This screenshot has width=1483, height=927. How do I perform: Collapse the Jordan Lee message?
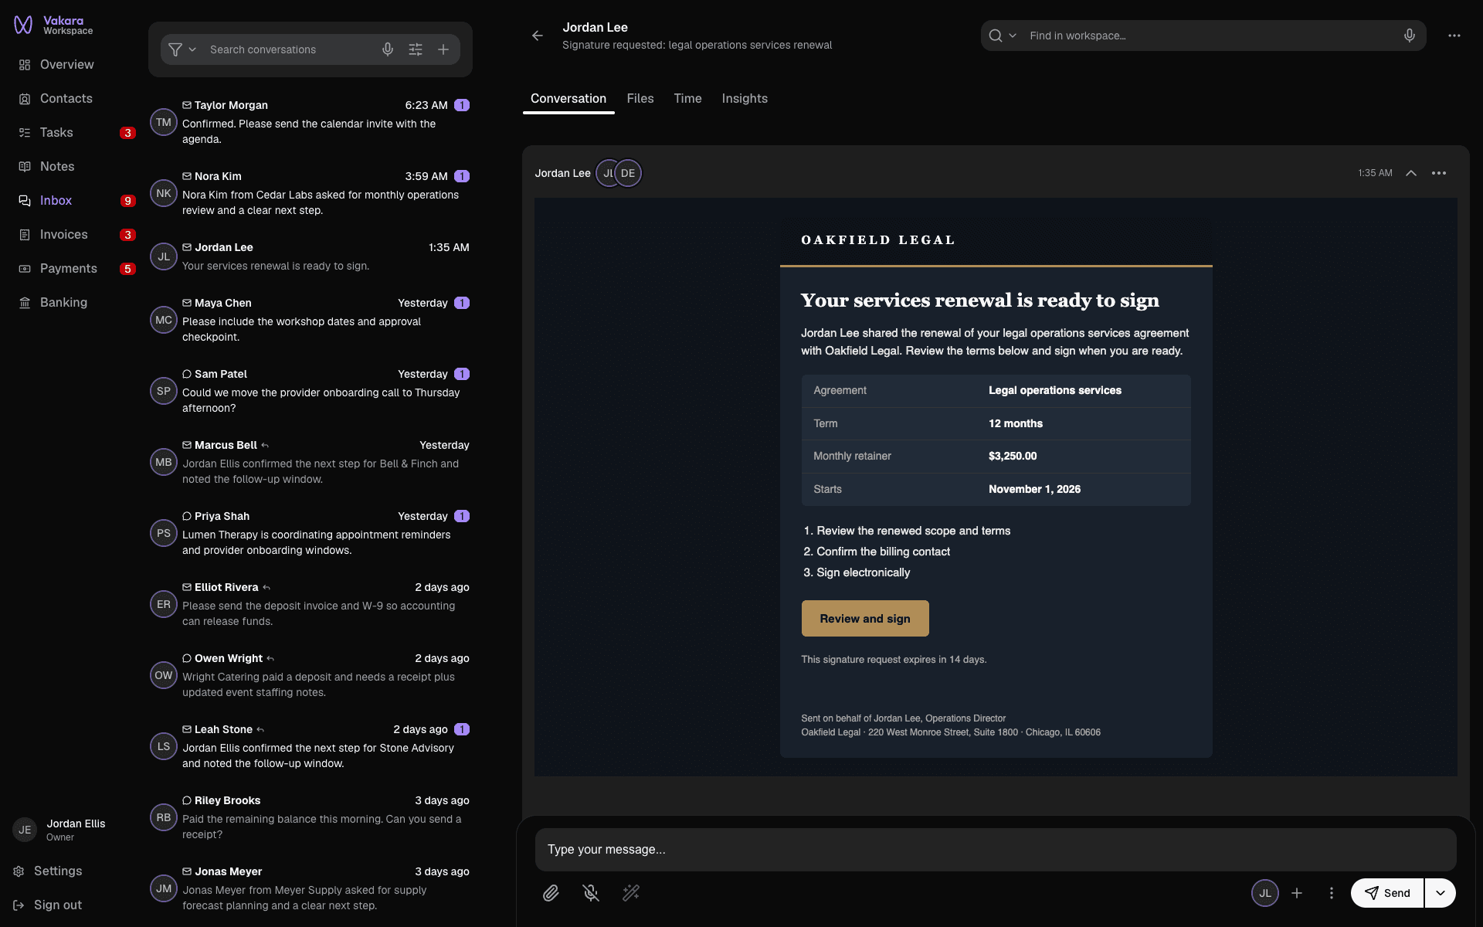tap(1411, 173)
